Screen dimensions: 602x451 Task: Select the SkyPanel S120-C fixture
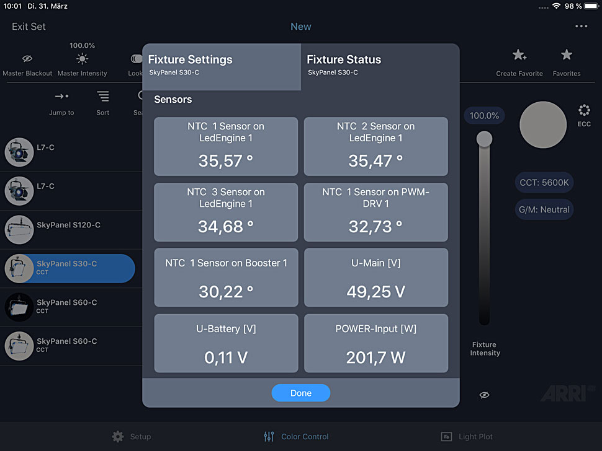[71, 229]
